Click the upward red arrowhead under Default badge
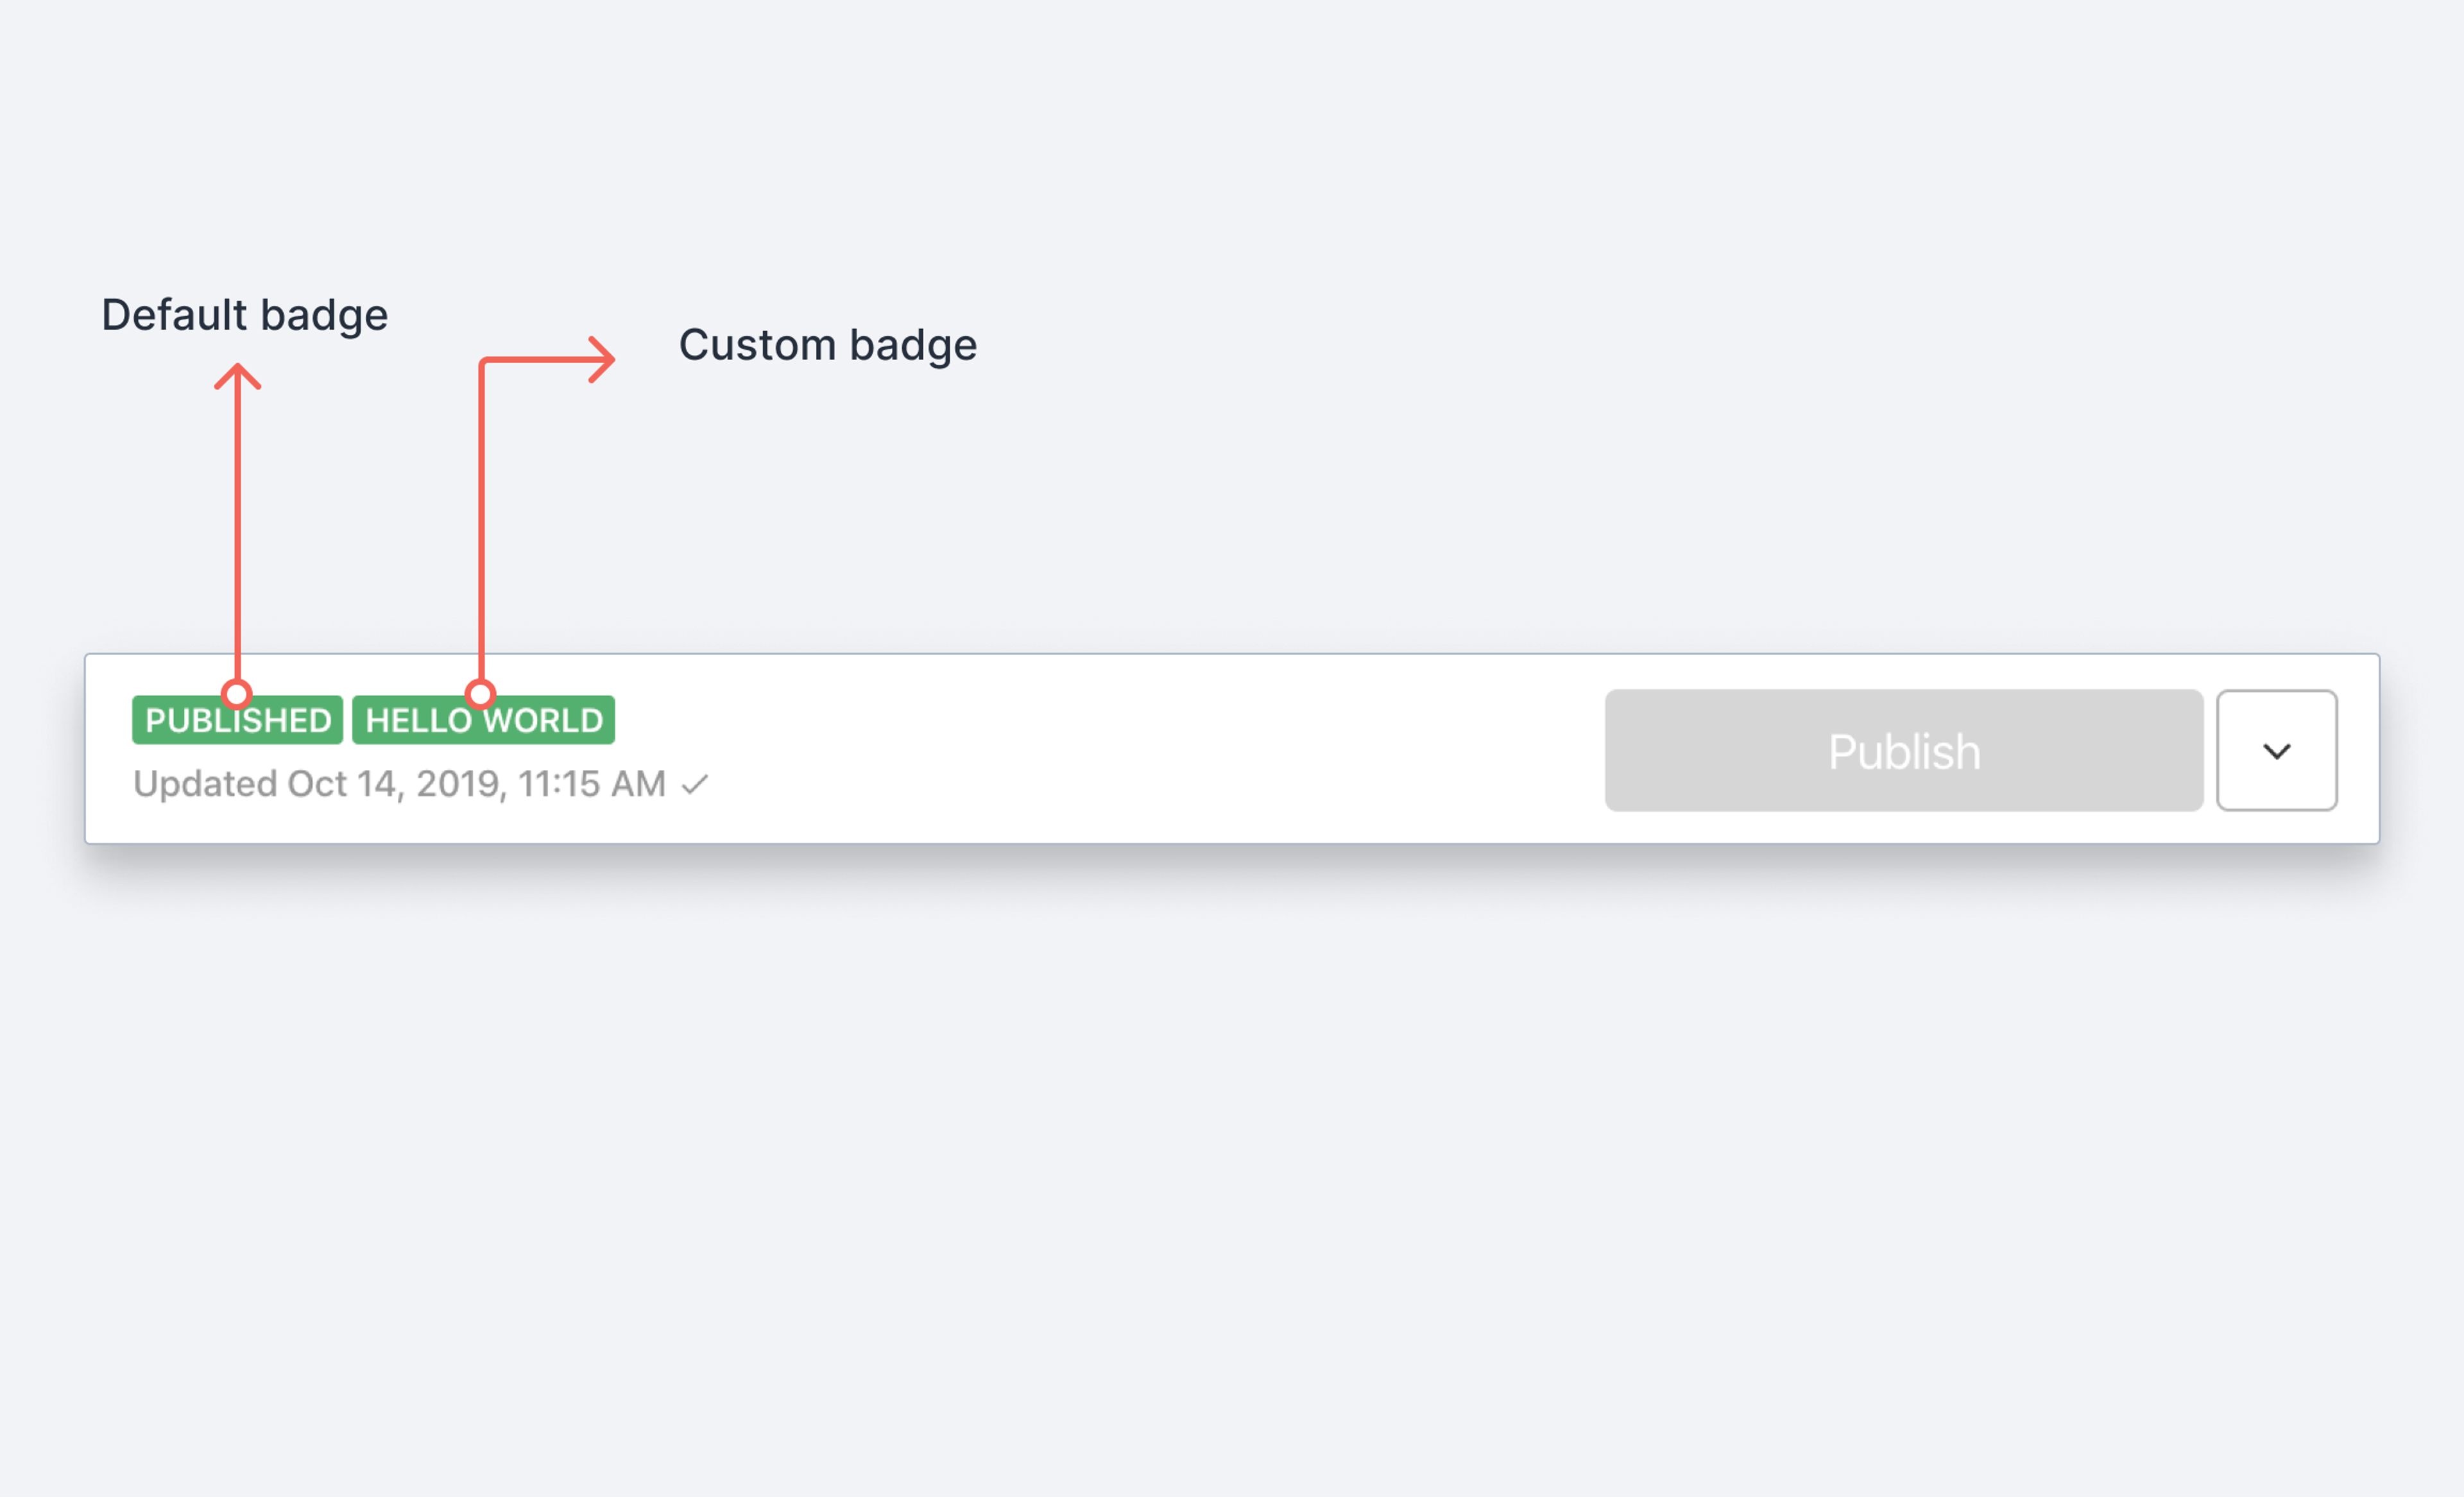Viewport: 2464px width, 1497px height. point(238,376)
